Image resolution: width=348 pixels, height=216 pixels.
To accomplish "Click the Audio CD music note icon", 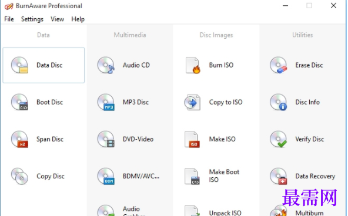I will pos(106,65).
